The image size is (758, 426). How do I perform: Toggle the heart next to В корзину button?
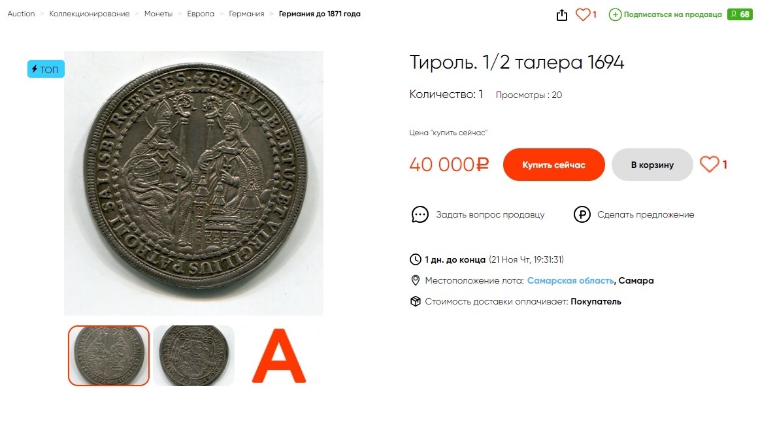[x=709, y=165]
